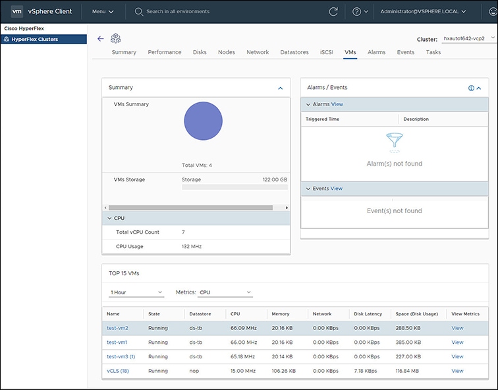The height and width of the screenshot is (390, 498).
Task: Click the VMs Storage usage bar
Action: point(235,187)
